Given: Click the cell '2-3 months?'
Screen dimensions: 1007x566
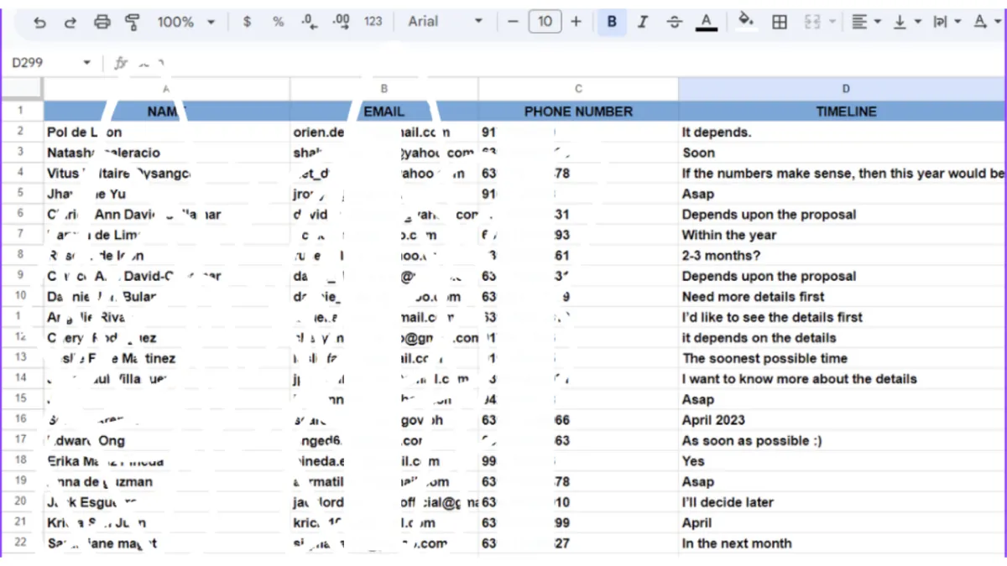Looking at the screenshot, I should click(843, 255).
